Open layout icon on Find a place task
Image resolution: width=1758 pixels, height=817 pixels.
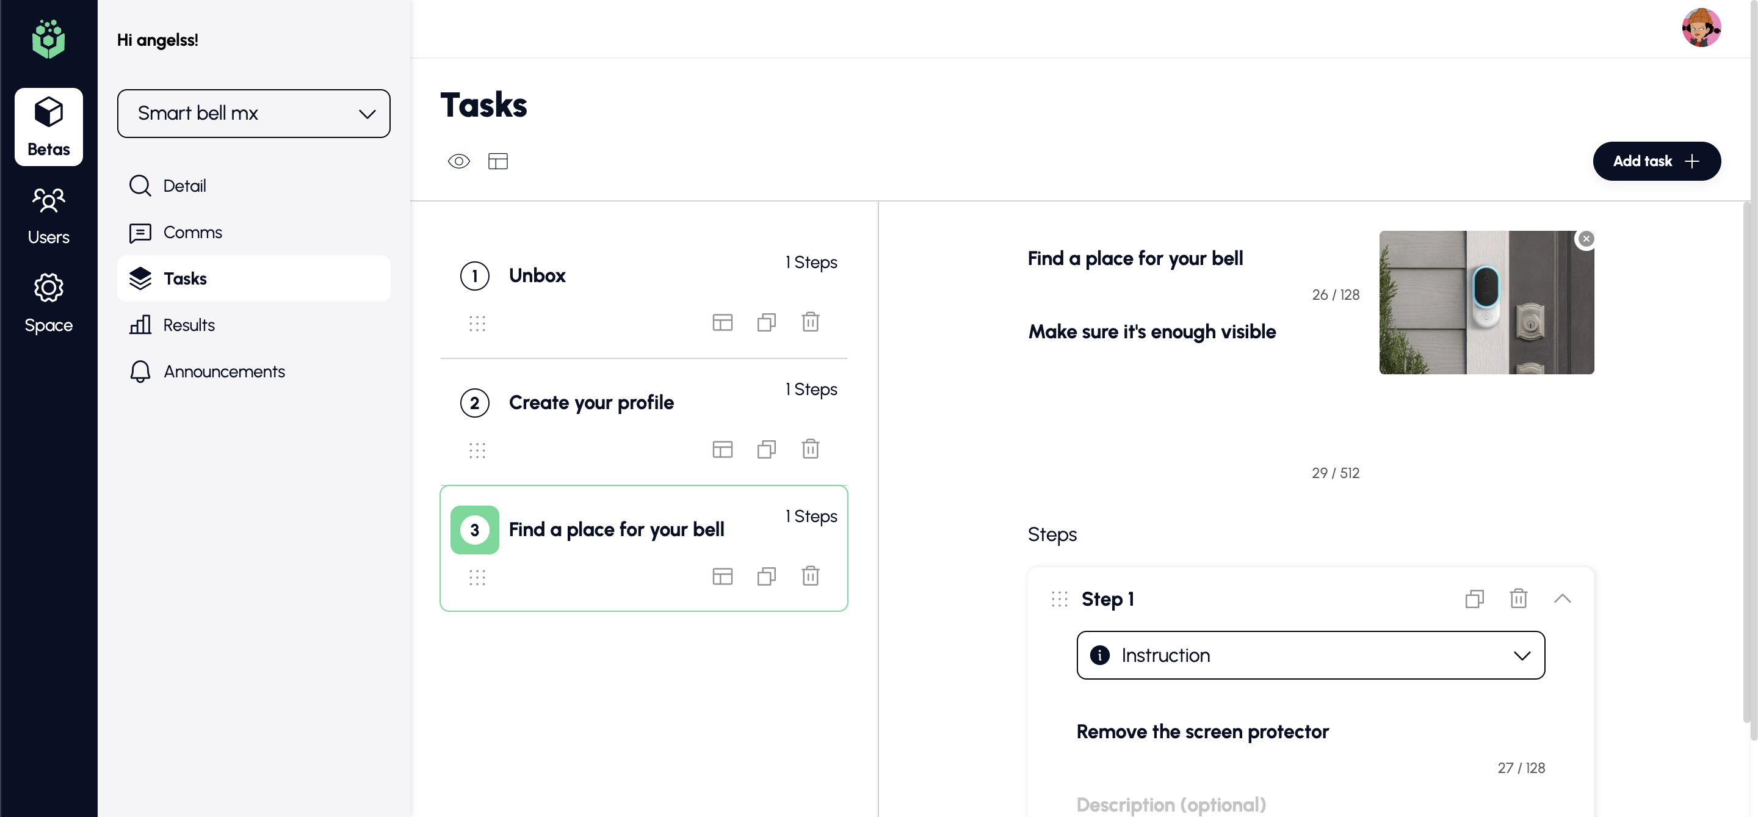click(722, 577)
